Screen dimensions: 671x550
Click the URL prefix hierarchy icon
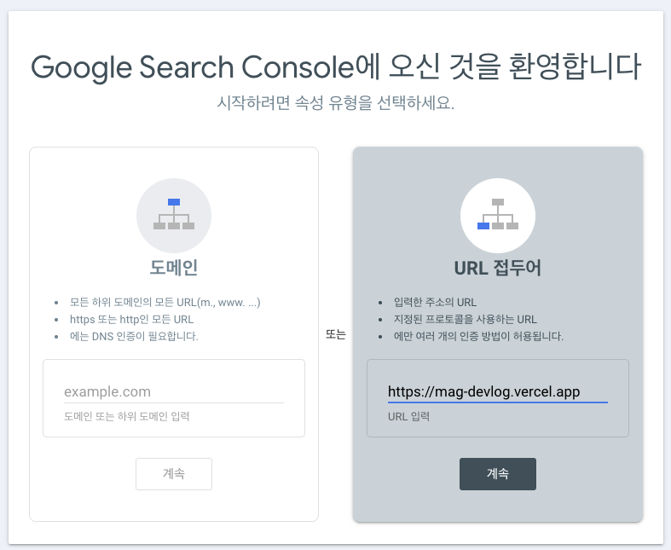tap(498, 215)
